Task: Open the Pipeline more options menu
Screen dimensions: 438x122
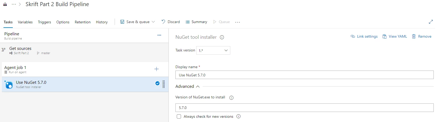Action: [x=159, y=35]
